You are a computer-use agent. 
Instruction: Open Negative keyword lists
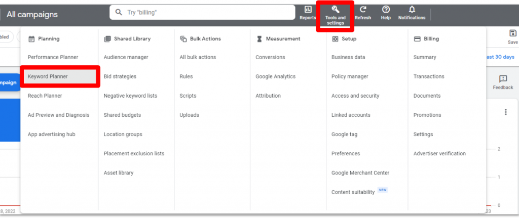[130, 96]
